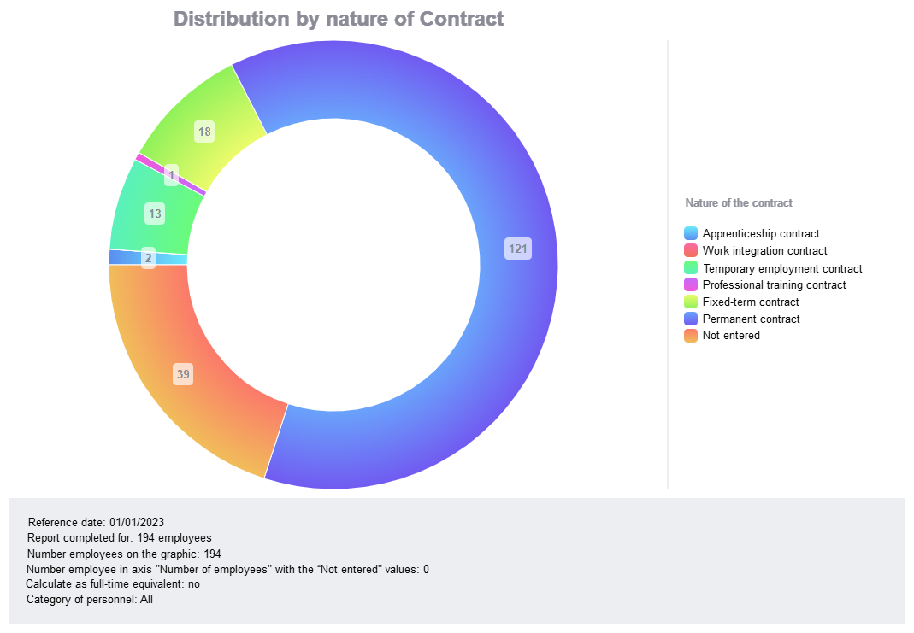Click the Temporary employment contract legend swatch

click(x=691, y=268)
